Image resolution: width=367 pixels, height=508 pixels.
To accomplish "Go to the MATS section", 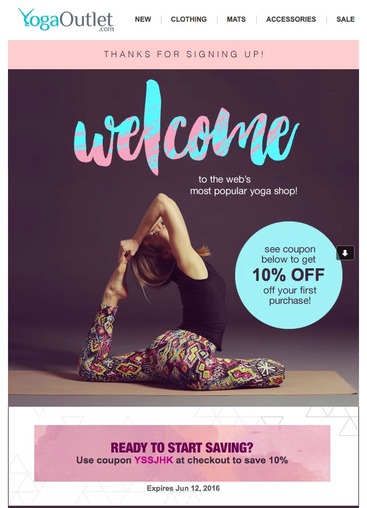I will (x=236, y=19).
